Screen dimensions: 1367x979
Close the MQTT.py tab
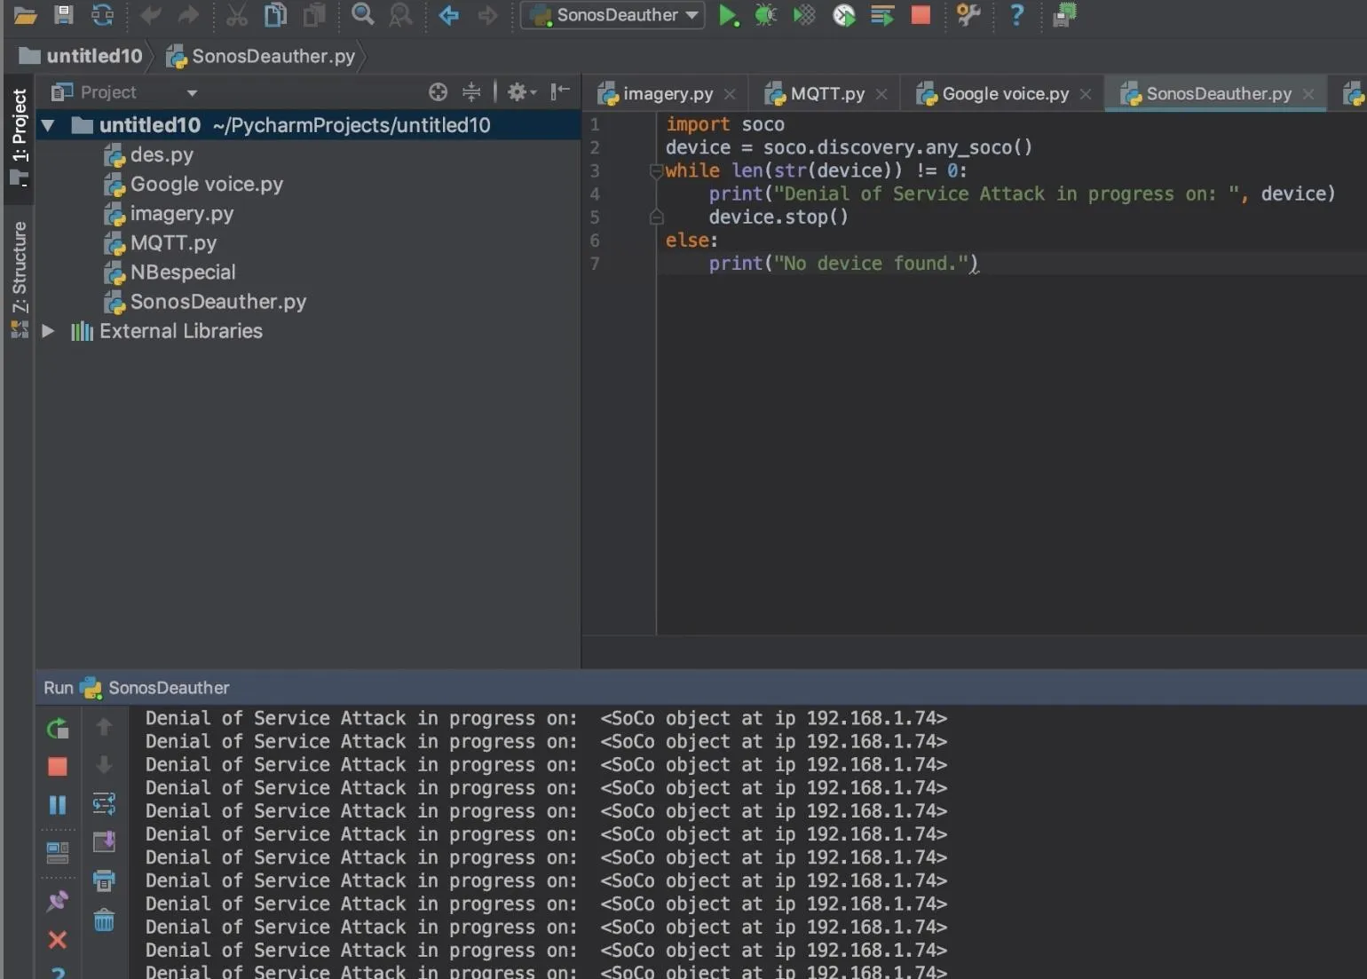point(881,94)
